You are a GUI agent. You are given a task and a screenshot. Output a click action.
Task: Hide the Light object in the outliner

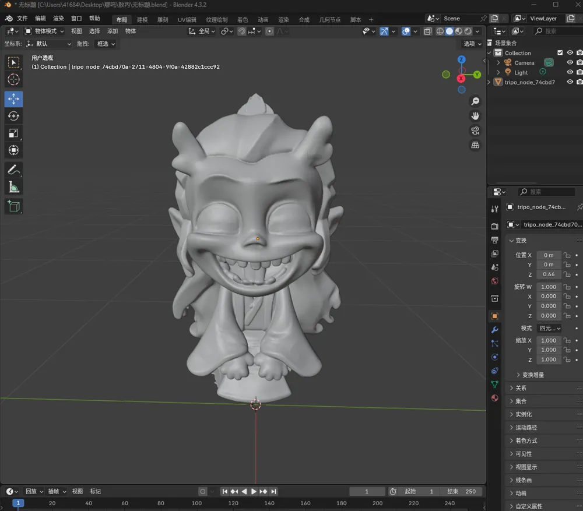(570, 72)
